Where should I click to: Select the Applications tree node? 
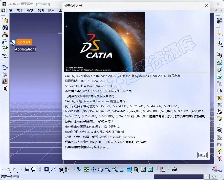pos(26,49)
